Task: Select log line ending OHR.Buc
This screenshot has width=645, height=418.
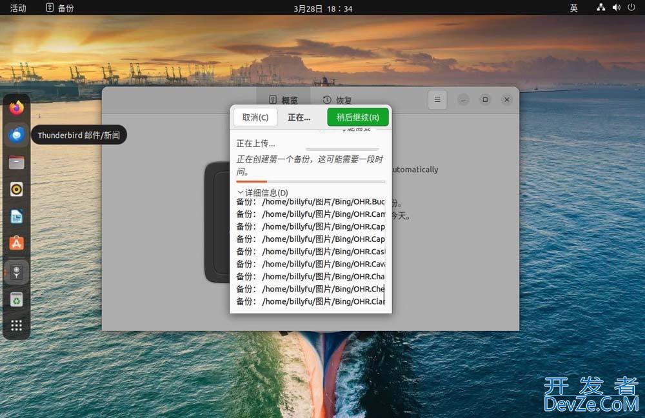Action: 311,202
